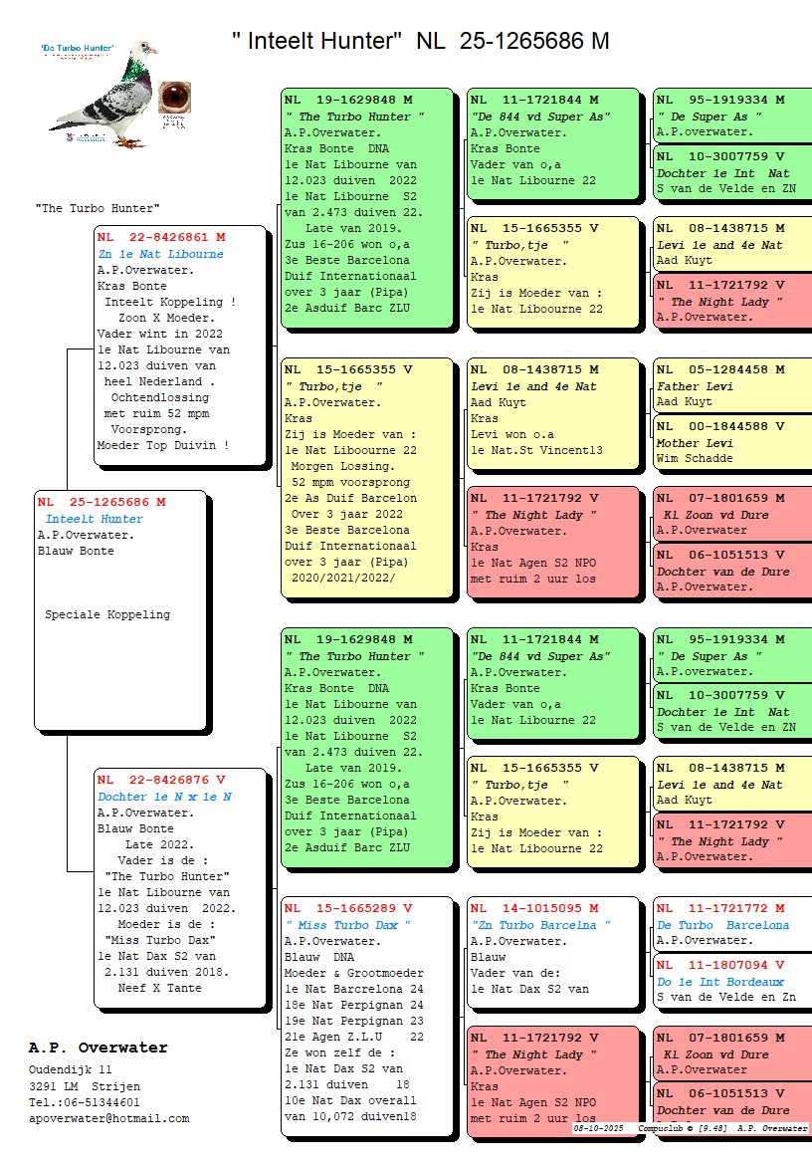
Task: Open the mother box NL 22-8426876 V
Action: (x=180, y=886)
